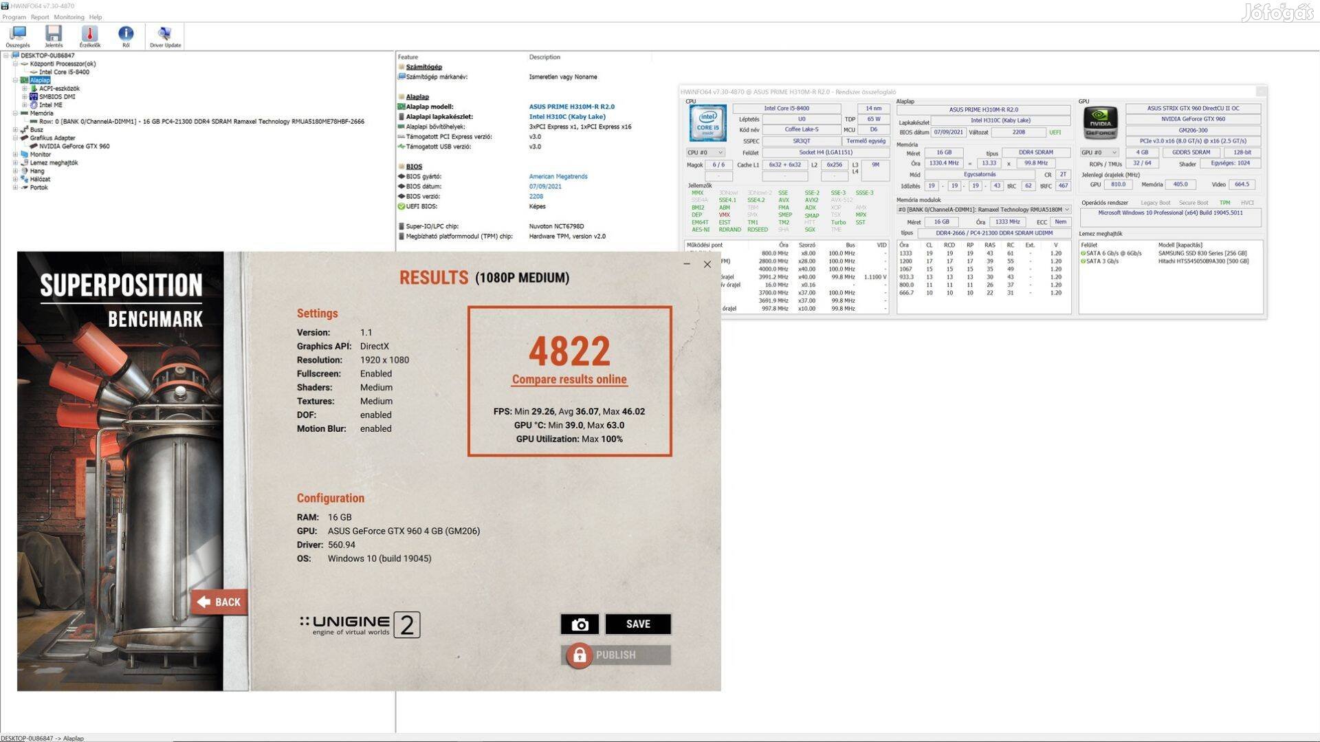The height and width of the screenshot is (742, 1320).
Task: Click the DESKTOP-0U86847 computer icon
Action: click(x=15, y=56)
